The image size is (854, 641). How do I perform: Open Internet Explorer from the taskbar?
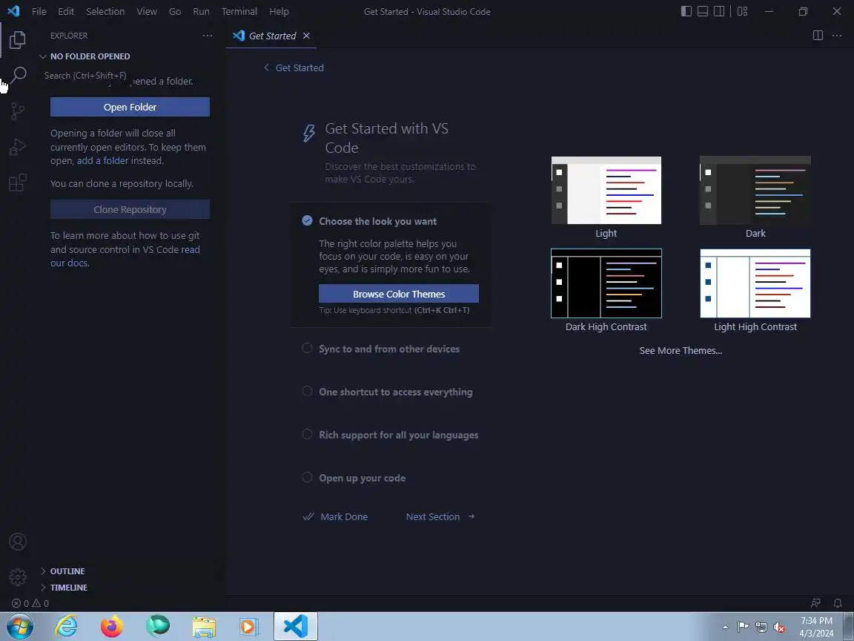pos(67,626)
